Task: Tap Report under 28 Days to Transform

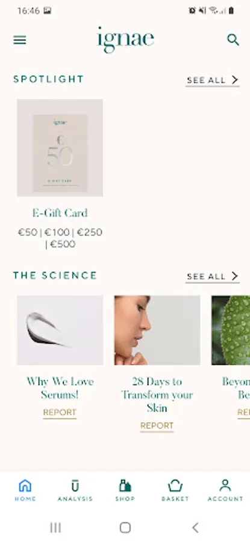Action: click(157, 425)
